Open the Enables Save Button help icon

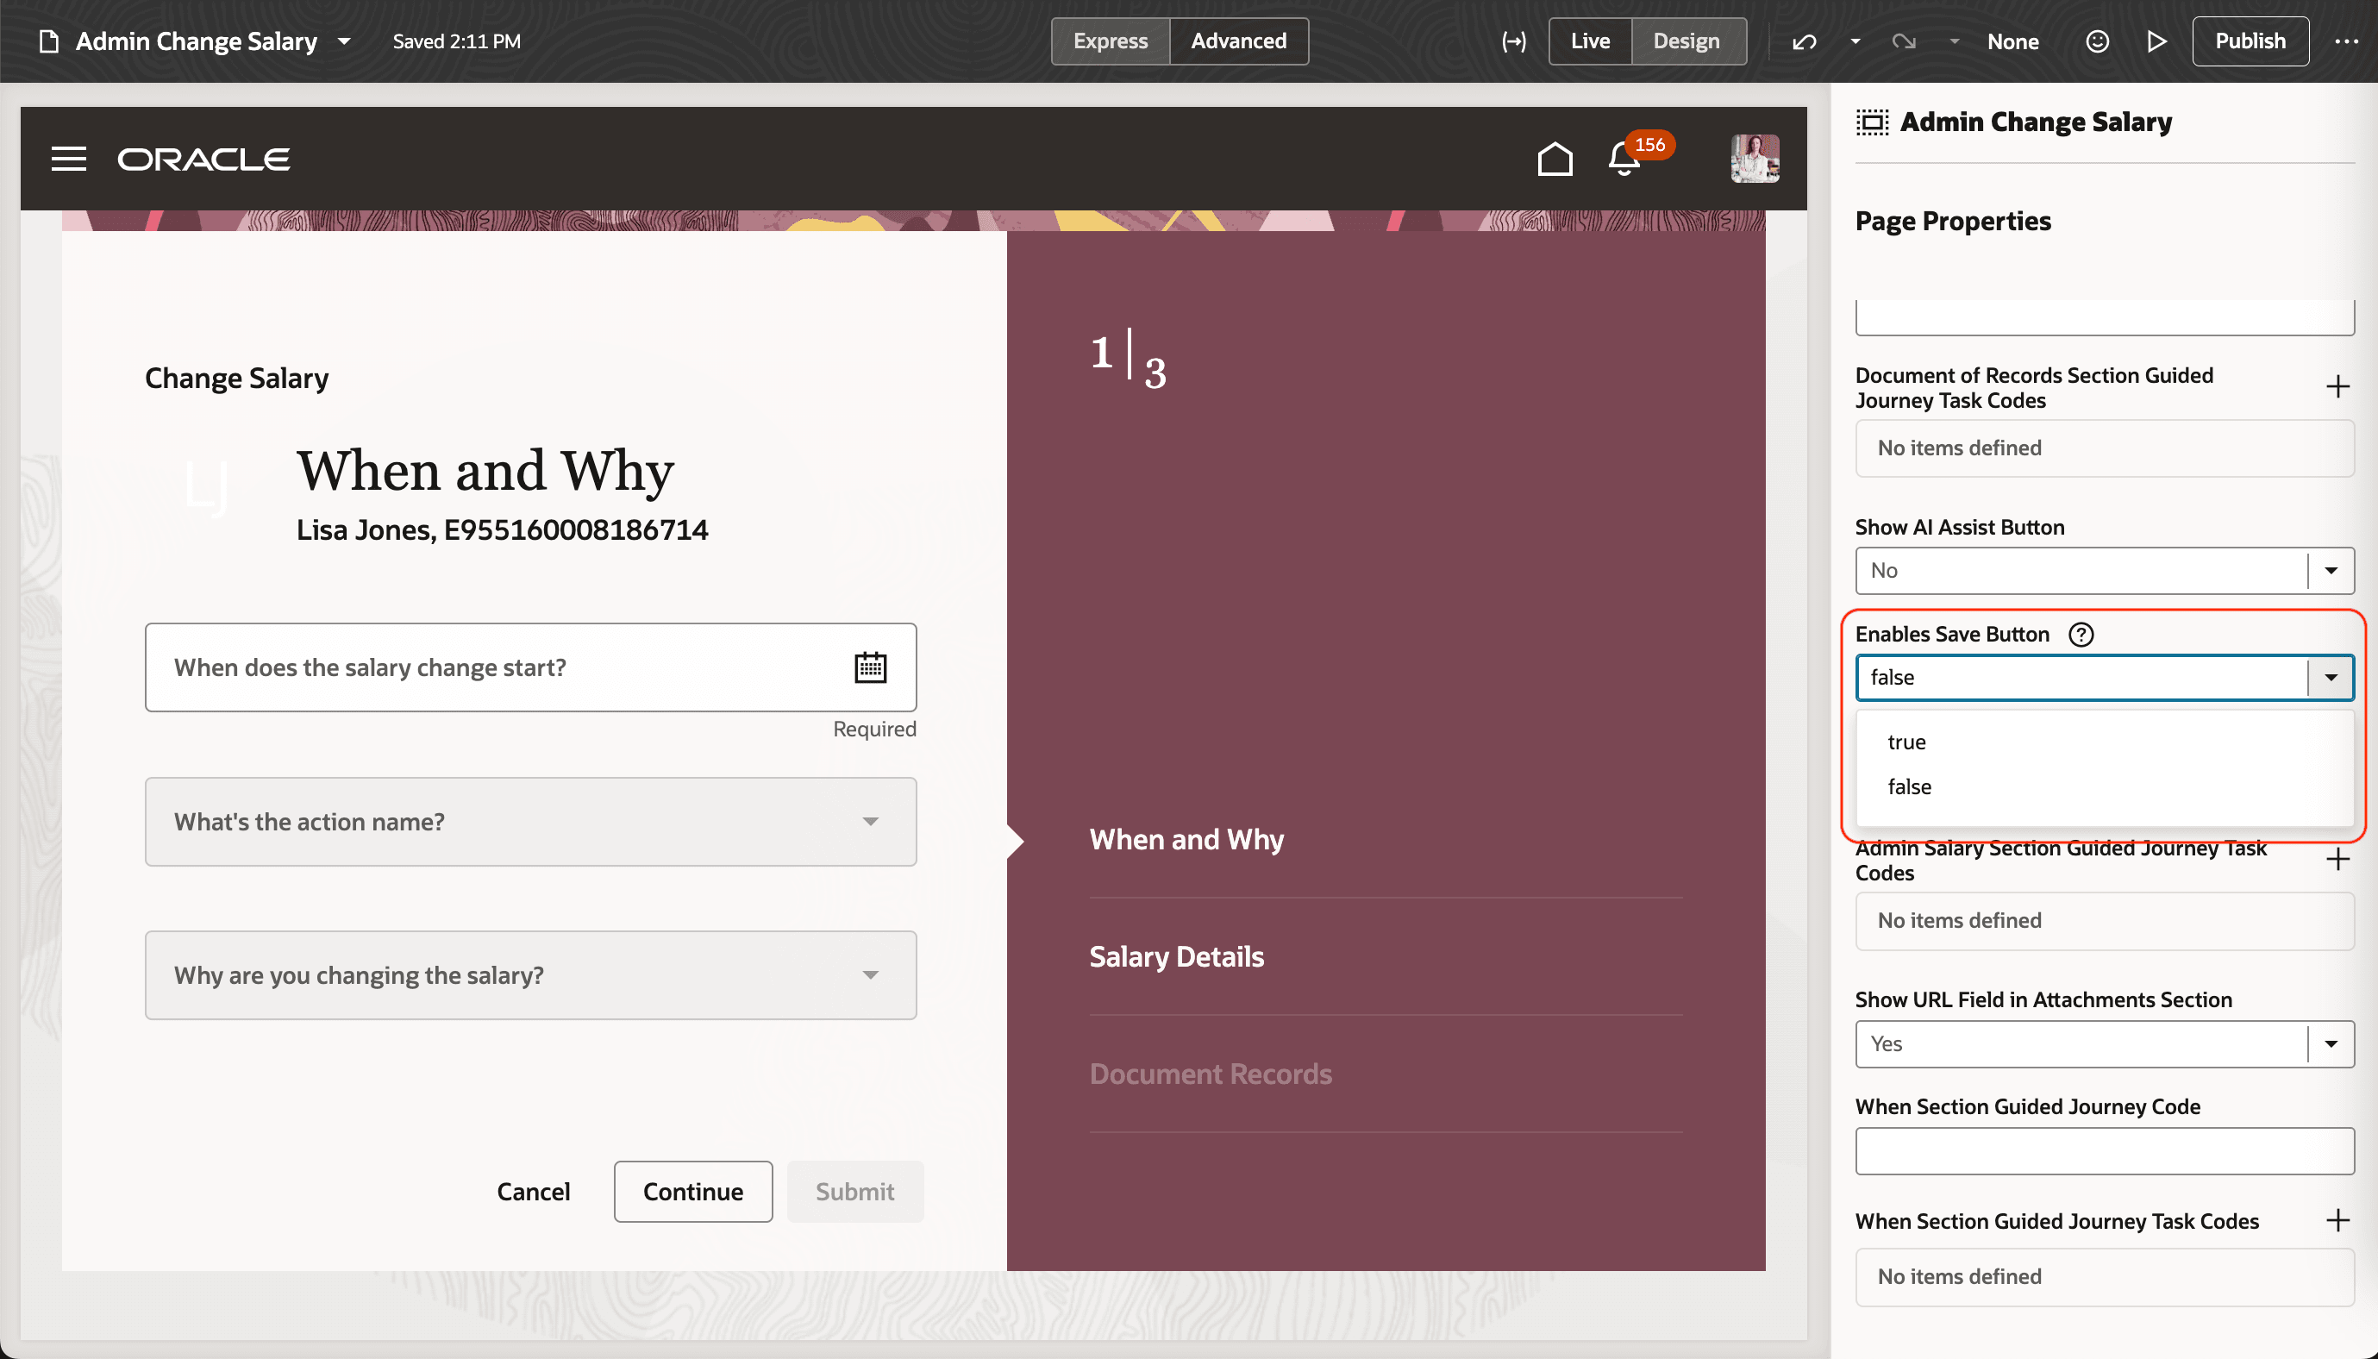tap(2081, 635)
